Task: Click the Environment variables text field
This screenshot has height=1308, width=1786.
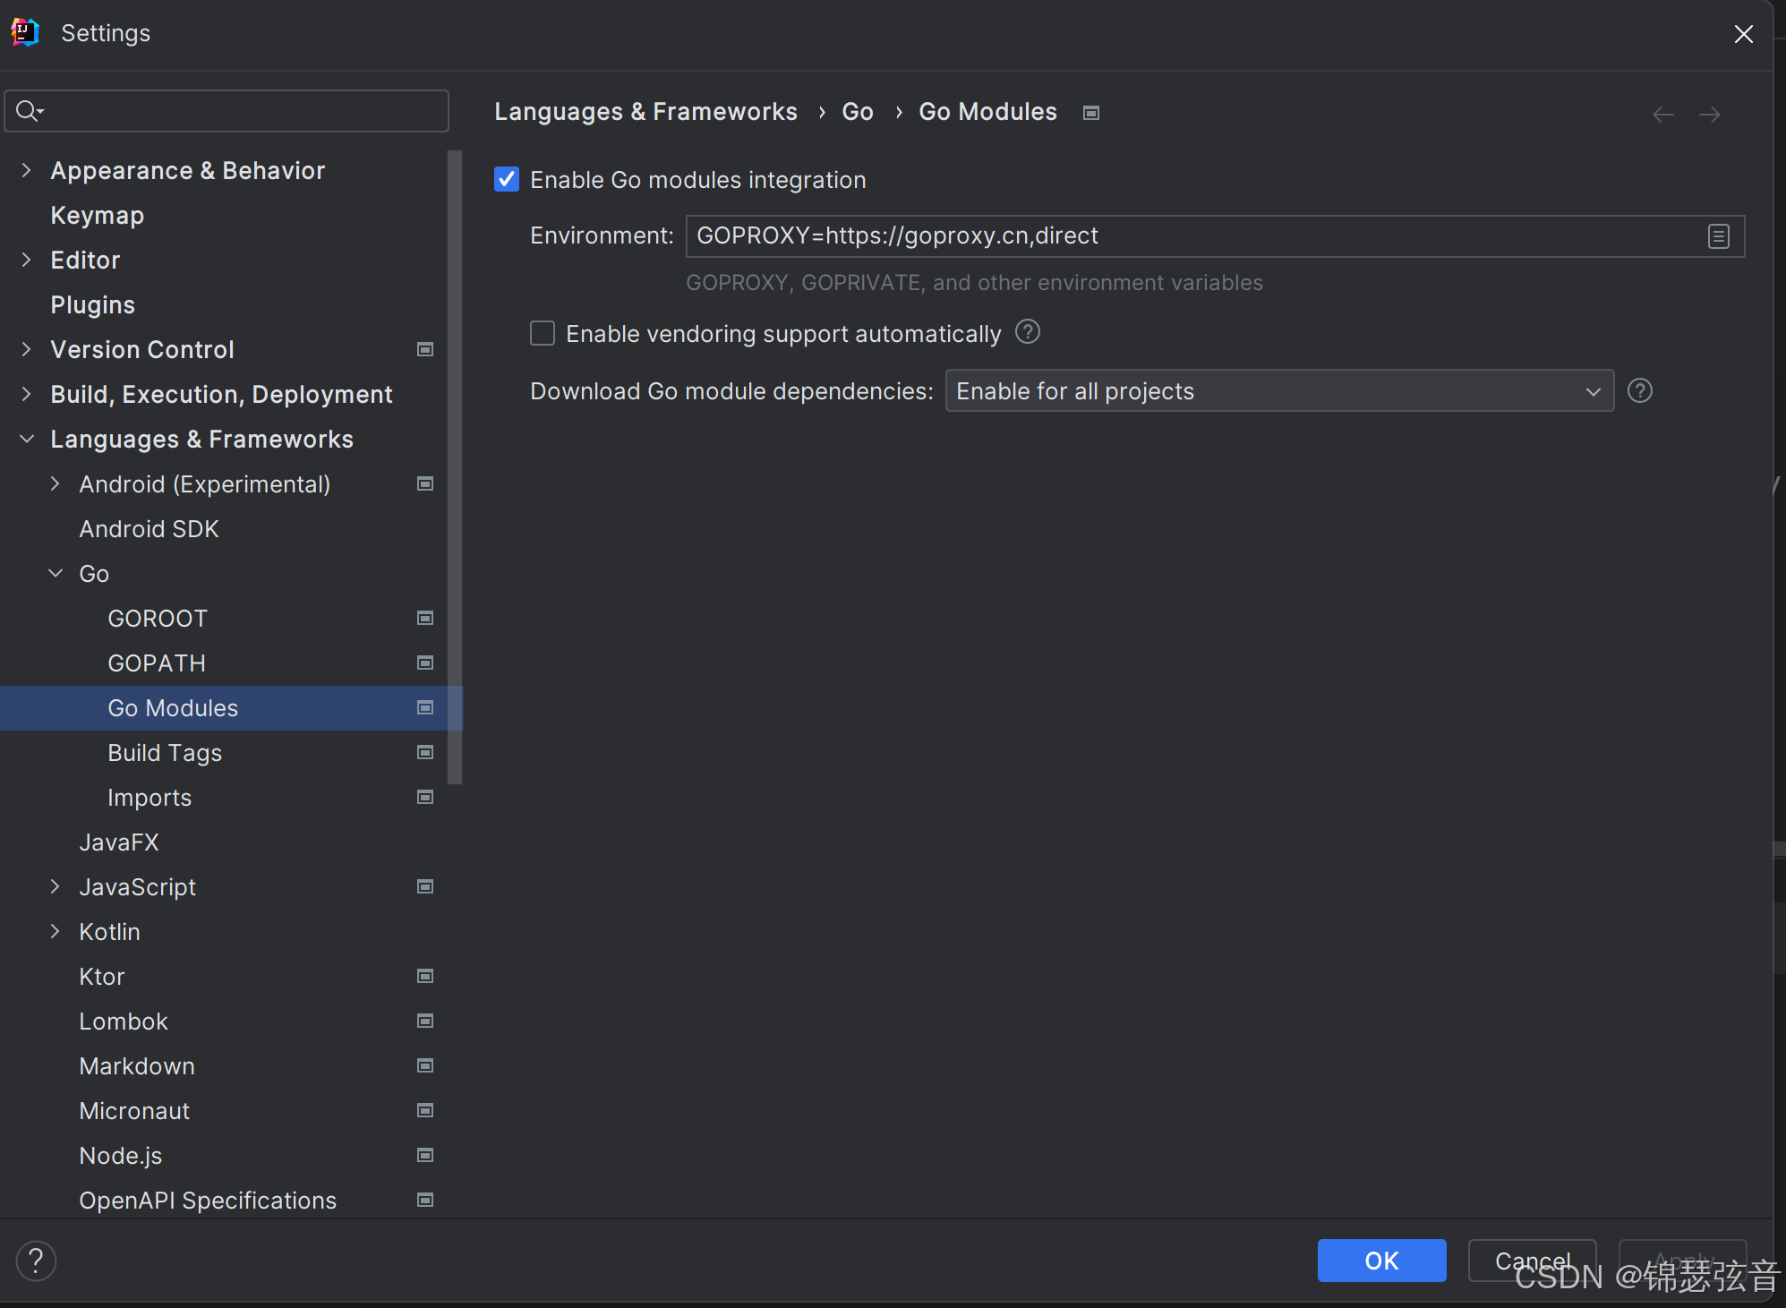Action: (x=1191, y=236)
